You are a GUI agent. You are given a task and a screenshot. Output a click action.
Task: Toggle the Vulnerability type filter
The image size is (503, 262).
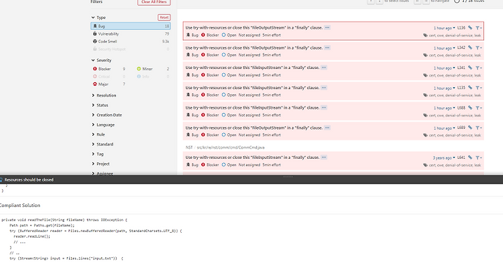tap(131, 34)
